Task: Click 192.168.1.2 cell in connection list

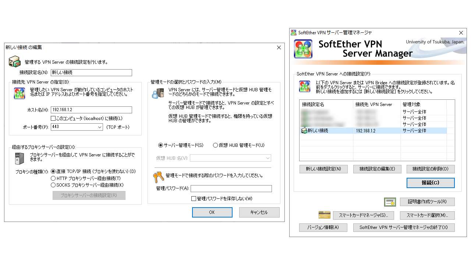Action: [x=366, y=131]
